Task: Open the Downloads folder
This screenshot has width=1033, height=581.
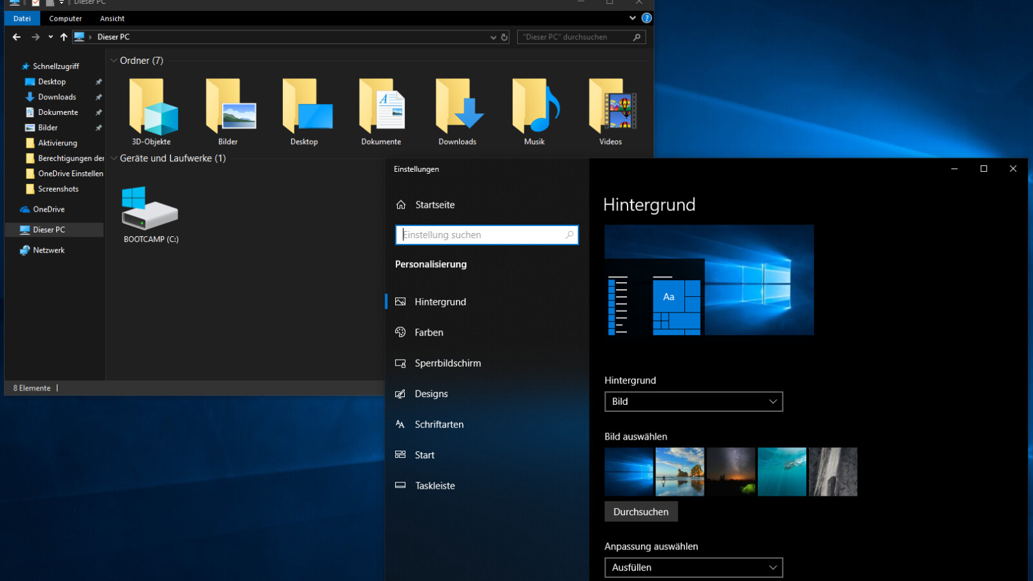Action: [x=458, y=110]
